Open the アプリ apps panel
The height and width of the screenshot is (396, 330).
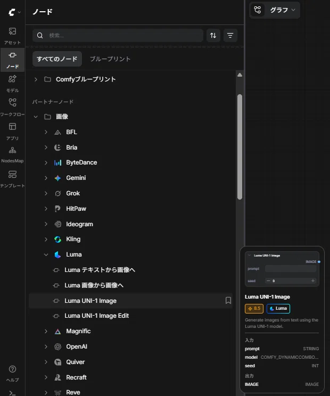click(12, 131)
